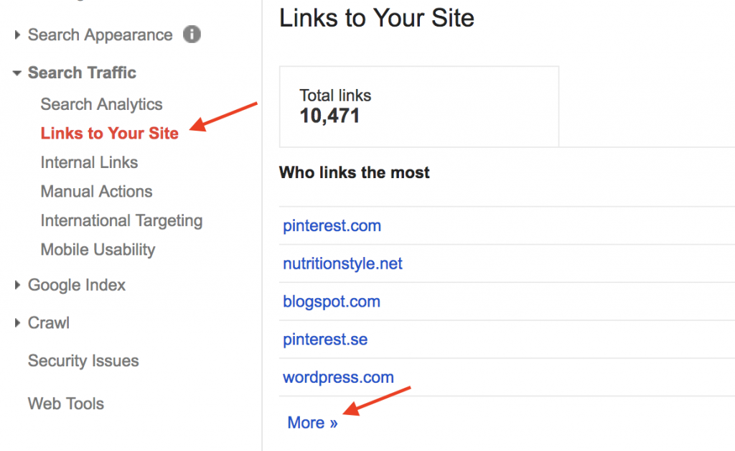The image size is (735, 451).
Task: Open Search Analytics in the sidebar
Action: click(x=101, y=104)
